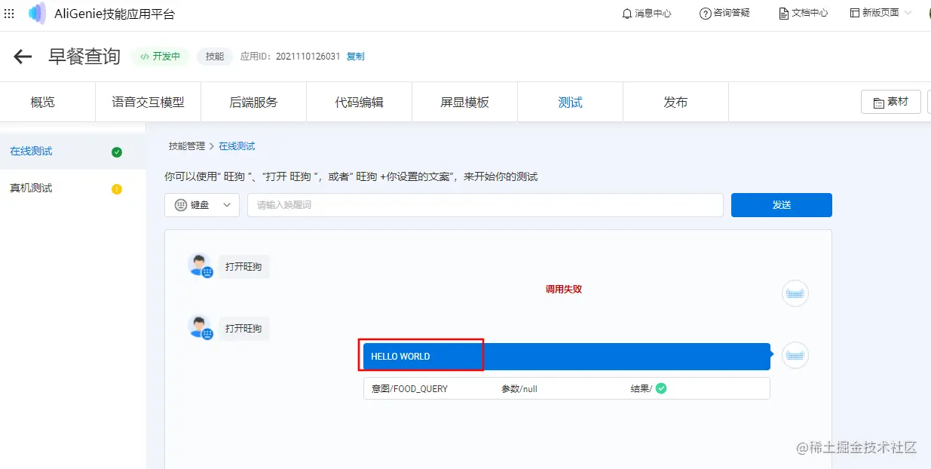Screen dimensions: 931x469
Task: Open the 后端服务 tab
Action: pyautogui.click(x=254, y=103)
